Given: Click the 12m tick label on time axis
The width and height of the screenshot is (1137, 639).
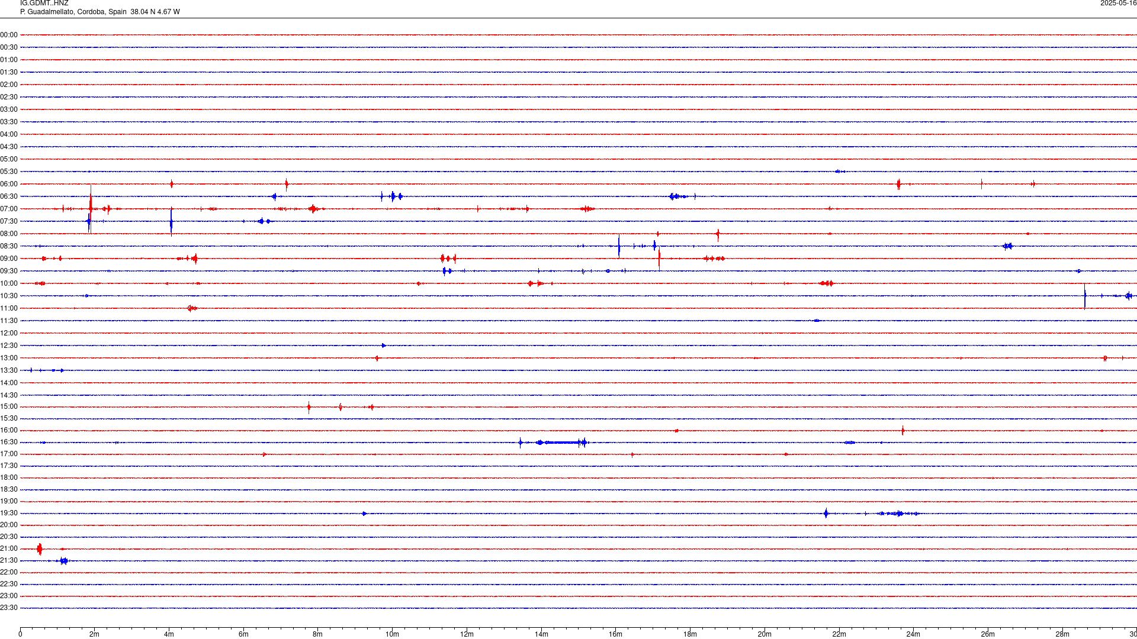Looking at the screenshot, I should pyautogui.click(x=467, y=634).
